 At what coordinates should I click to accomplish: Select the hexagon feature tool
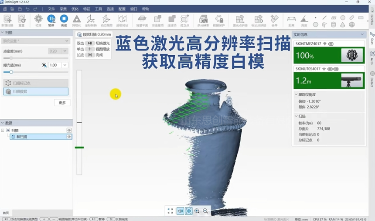pos(315,25)
